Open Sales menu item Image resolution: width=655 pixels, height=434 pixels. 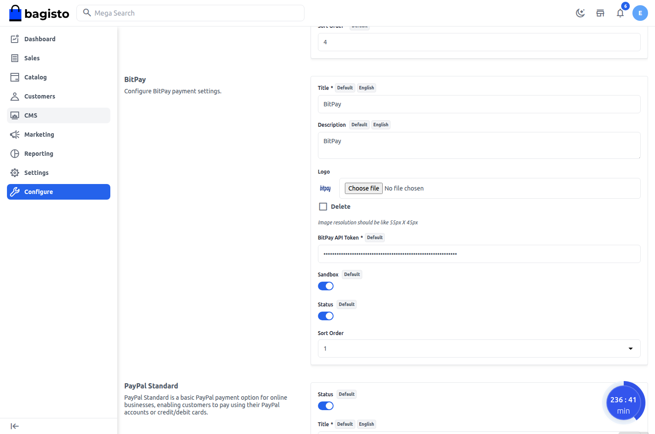[x=59, y=58]
